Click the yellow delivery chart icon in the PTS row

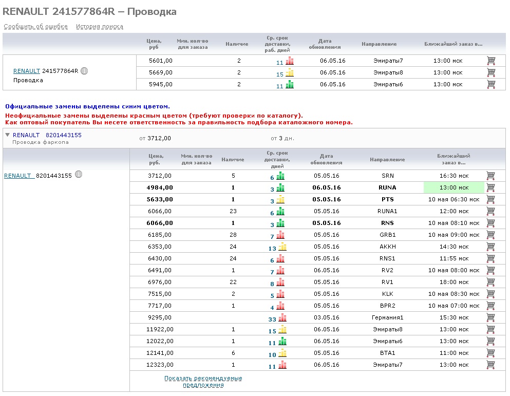pos(280,199)
